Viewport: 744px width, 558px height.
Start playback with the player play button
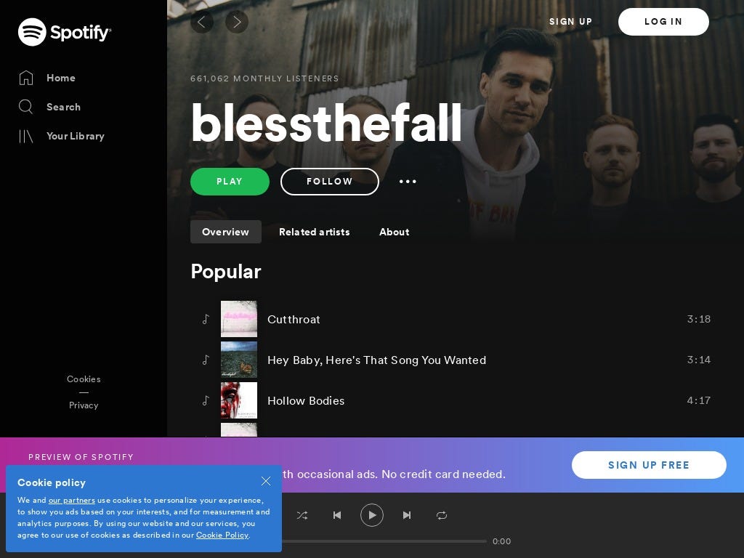point(372,515)
